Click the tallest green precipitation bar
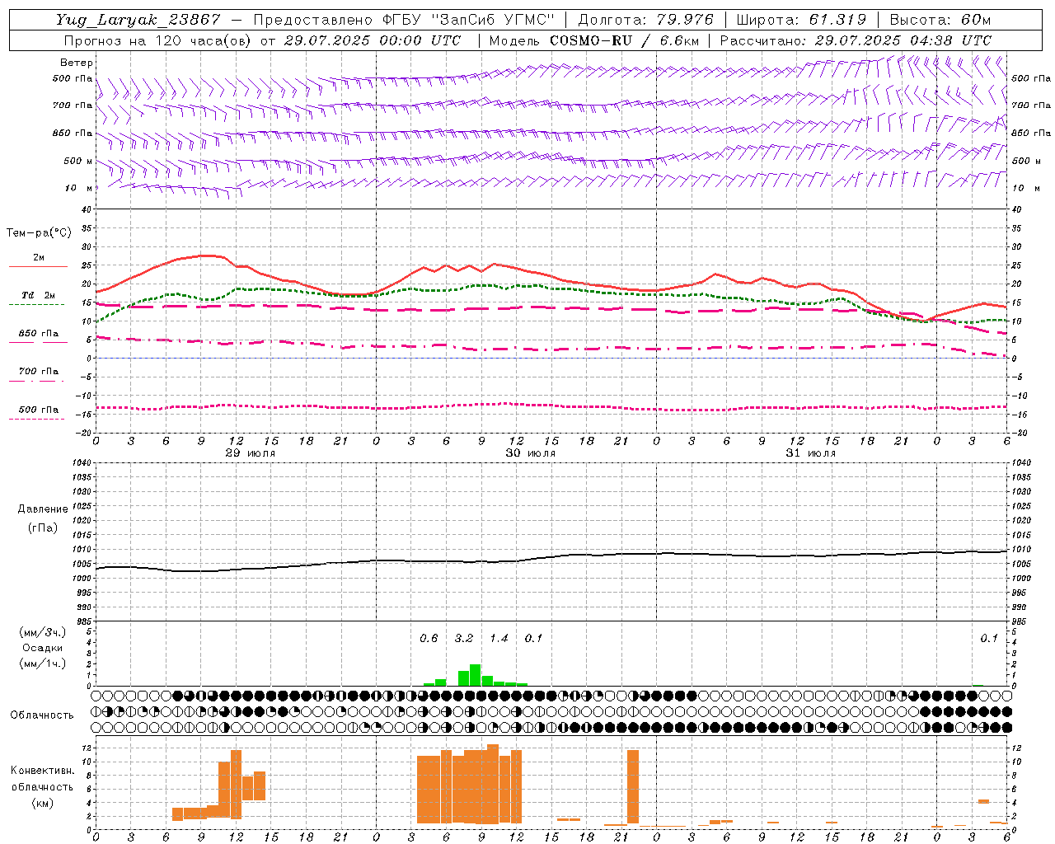This screenshot has width=1055, height=844. pyautogui.click(x=475, y=675)
